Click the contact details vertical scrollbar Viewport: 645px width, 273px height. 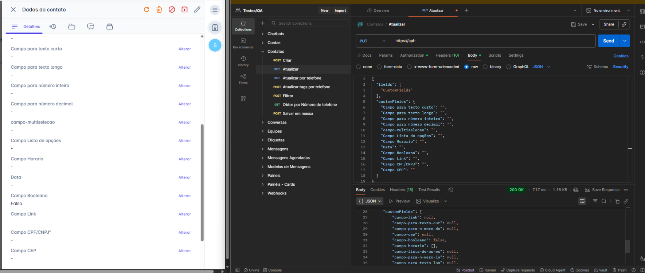[x=202, y=182]
